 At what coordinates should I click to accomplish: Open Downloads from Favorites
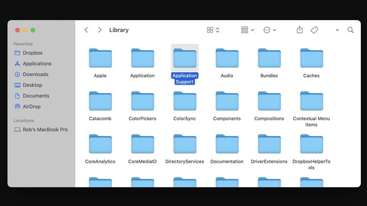point(35,74)
